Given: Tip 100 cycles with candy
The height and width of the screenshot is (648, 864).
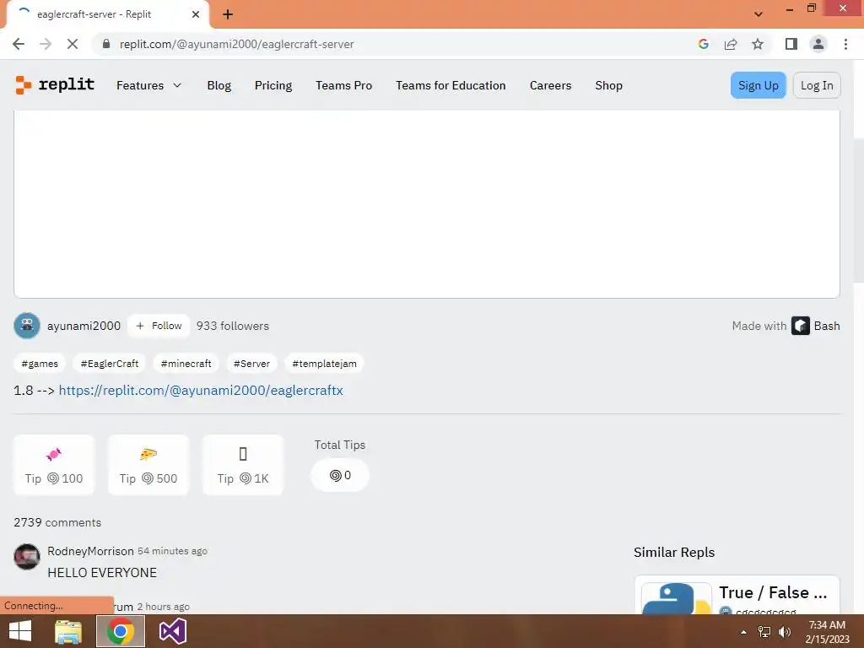Looking at the screenshot, I should click(x=54, y=465).
